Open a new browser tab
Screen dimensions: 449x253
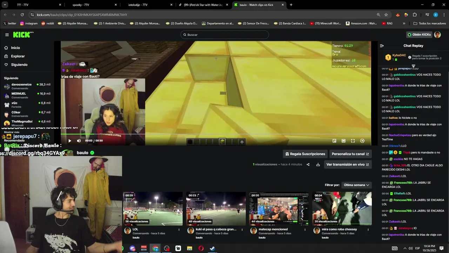(291, 5)
